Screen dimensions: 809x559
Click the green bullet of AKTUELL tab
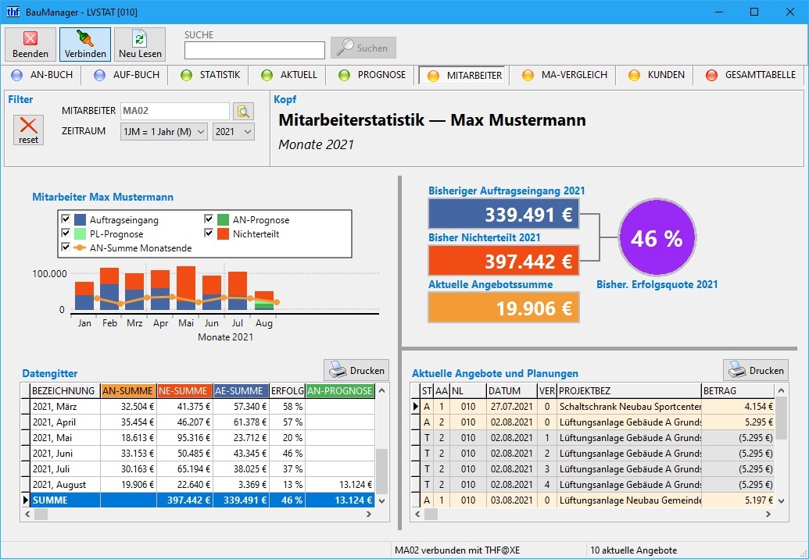[267, 75]
